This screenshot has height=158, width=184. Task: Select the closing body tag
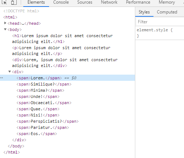tap(16, 146)
